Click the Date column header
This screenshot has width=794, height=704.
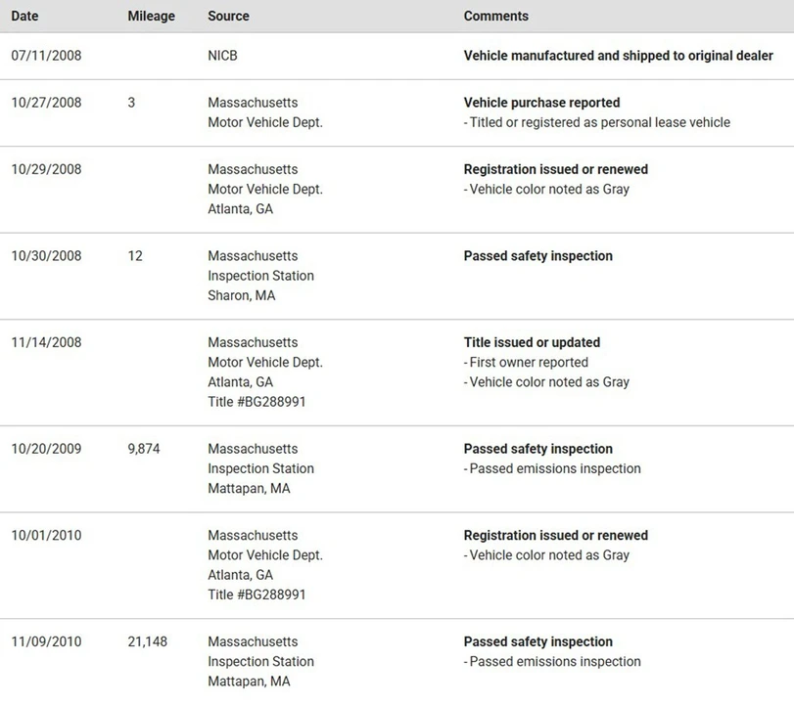pyautogui.click(x=24, y=17)
